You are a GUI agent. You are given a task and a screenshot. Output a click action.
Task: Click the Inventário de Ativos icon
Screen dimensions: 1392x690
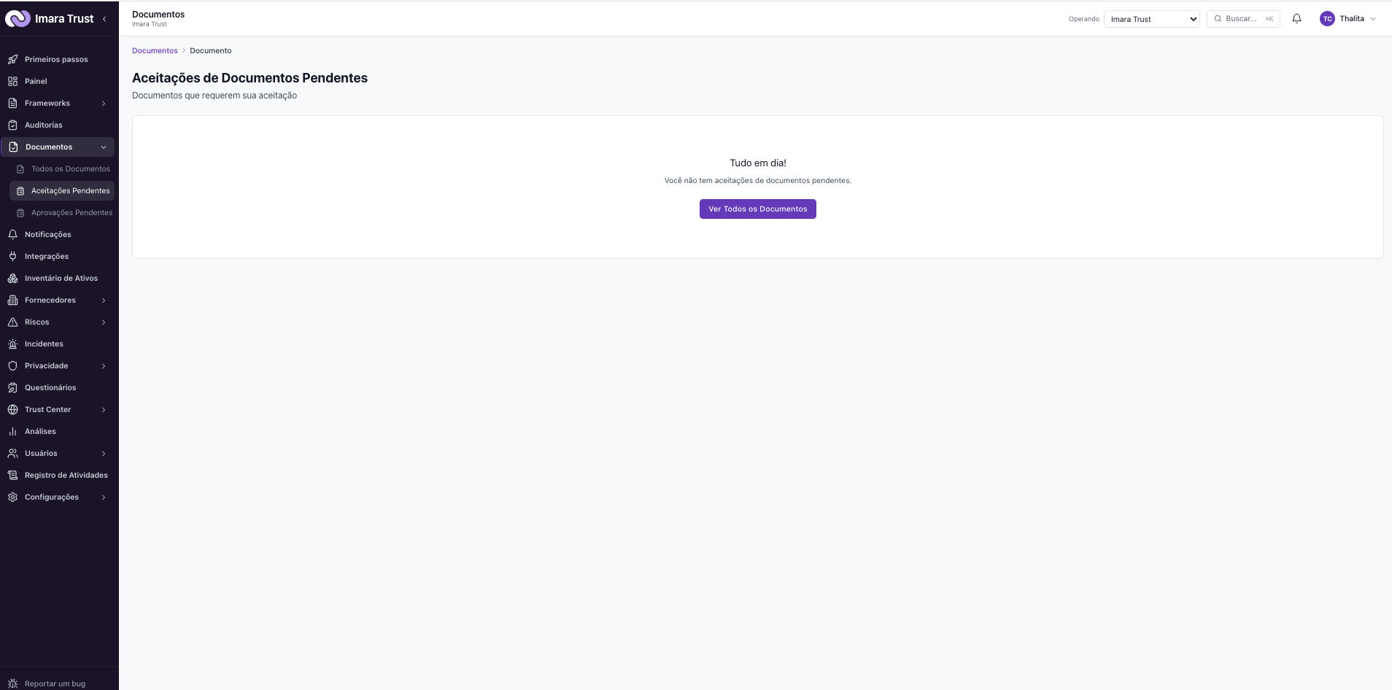(x=12, y=278)
